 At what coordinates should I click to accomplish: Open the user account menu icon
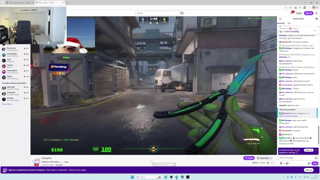(x=316, y=13)
